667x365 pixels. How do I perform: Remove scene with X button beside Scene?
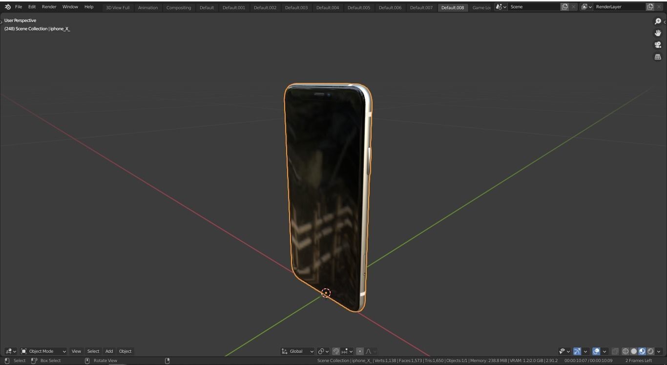(574, 7)
